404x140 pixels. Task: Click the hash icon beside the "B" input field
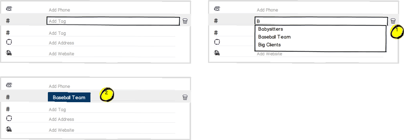pos(216,21)
